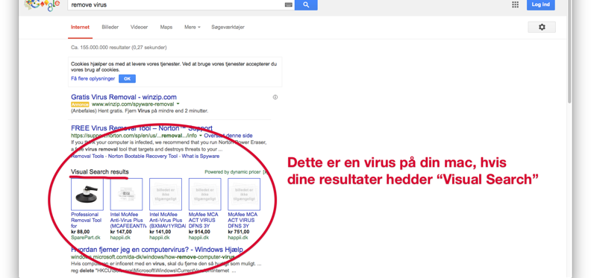Switch to the Billeder tab

coord(110,27)
